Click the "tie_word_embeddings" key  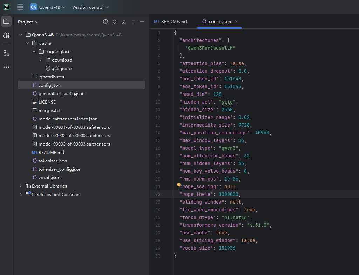[x=209, y=210]
